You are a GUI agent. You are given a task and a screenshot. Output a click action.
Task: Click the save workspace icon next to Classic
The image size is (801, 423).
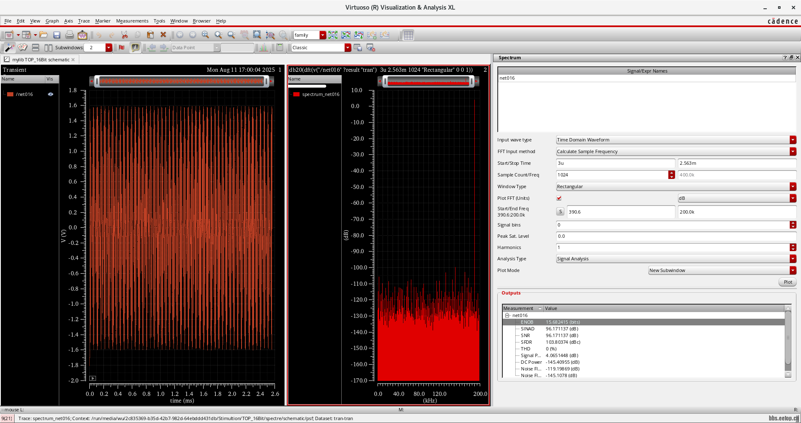[358, 48]
